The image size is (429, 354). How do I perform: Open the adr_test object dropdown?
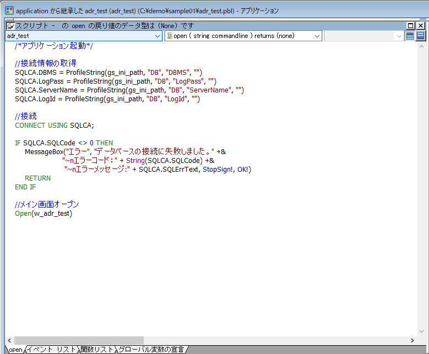158,36
